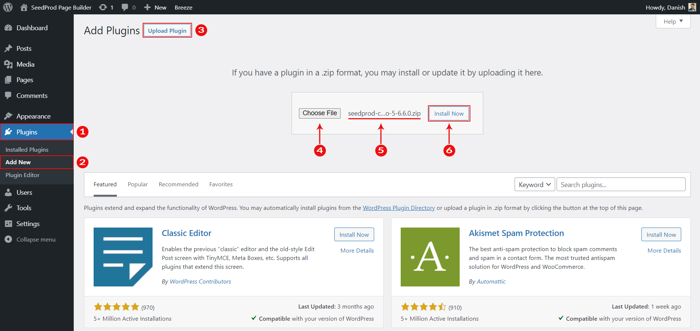Click the Tools wrench icon
The height and width of the screenshot is (331, 700).
8,208
